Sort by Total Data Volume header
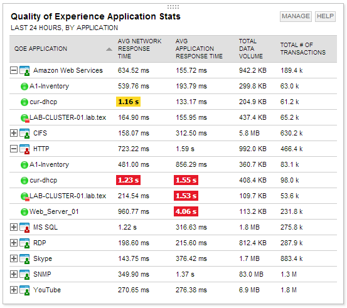This screenshot has height=308, width=347. (251, 49)
